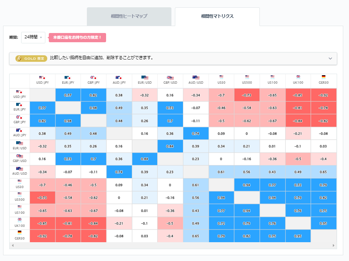Select the EUR/JPY flag icon in the row header
This screenshot has width=349, height=261.
tap(19, 105)
